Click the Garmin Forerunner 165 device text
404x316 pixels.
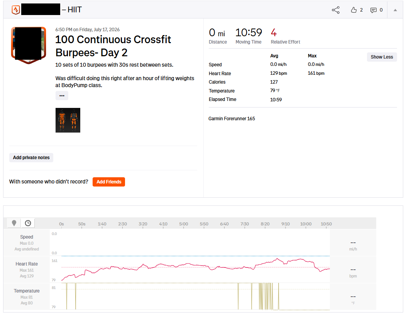232,119
